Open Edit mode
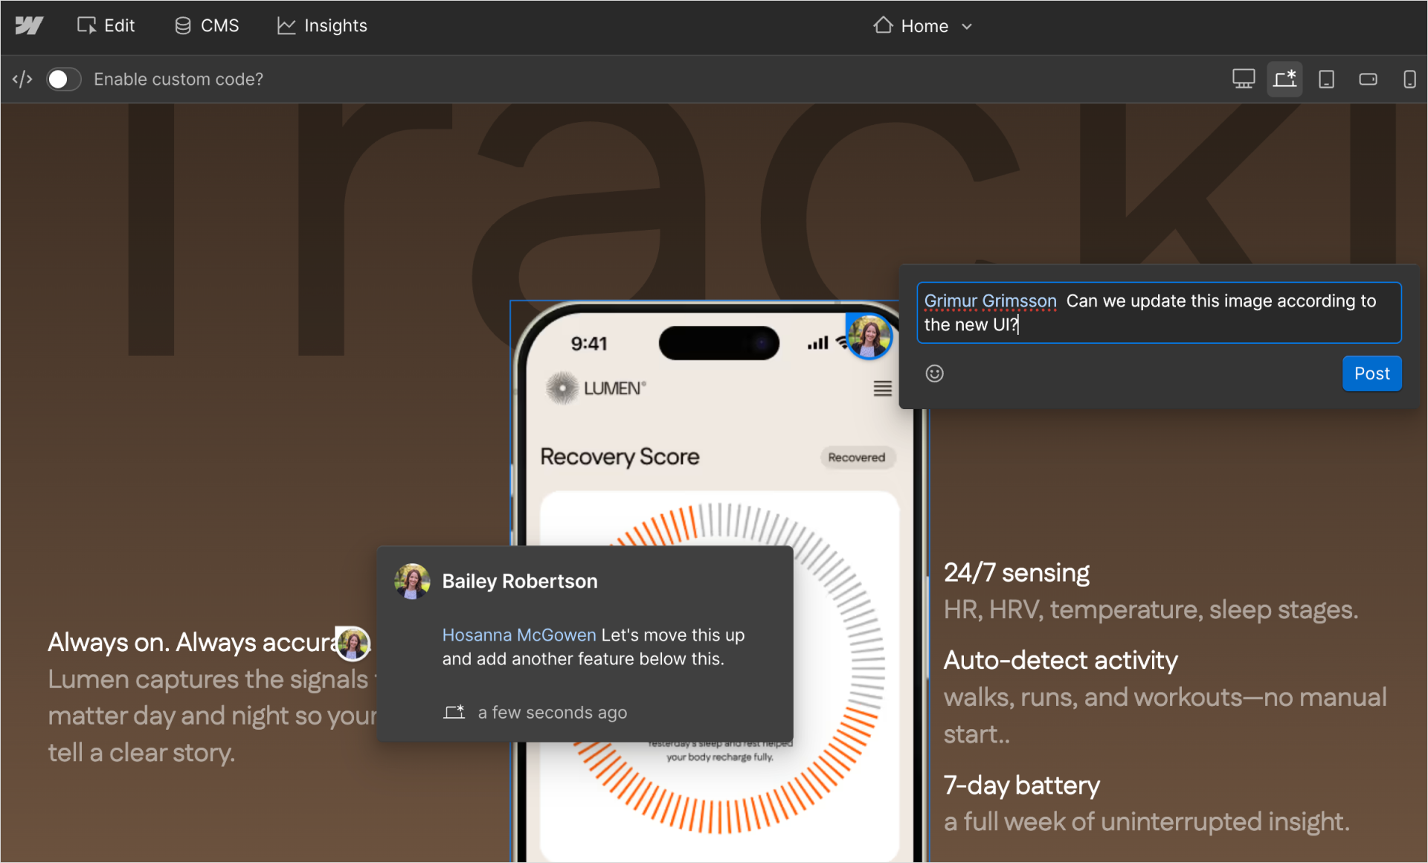 pyautogui.click(x=106, y=26)
